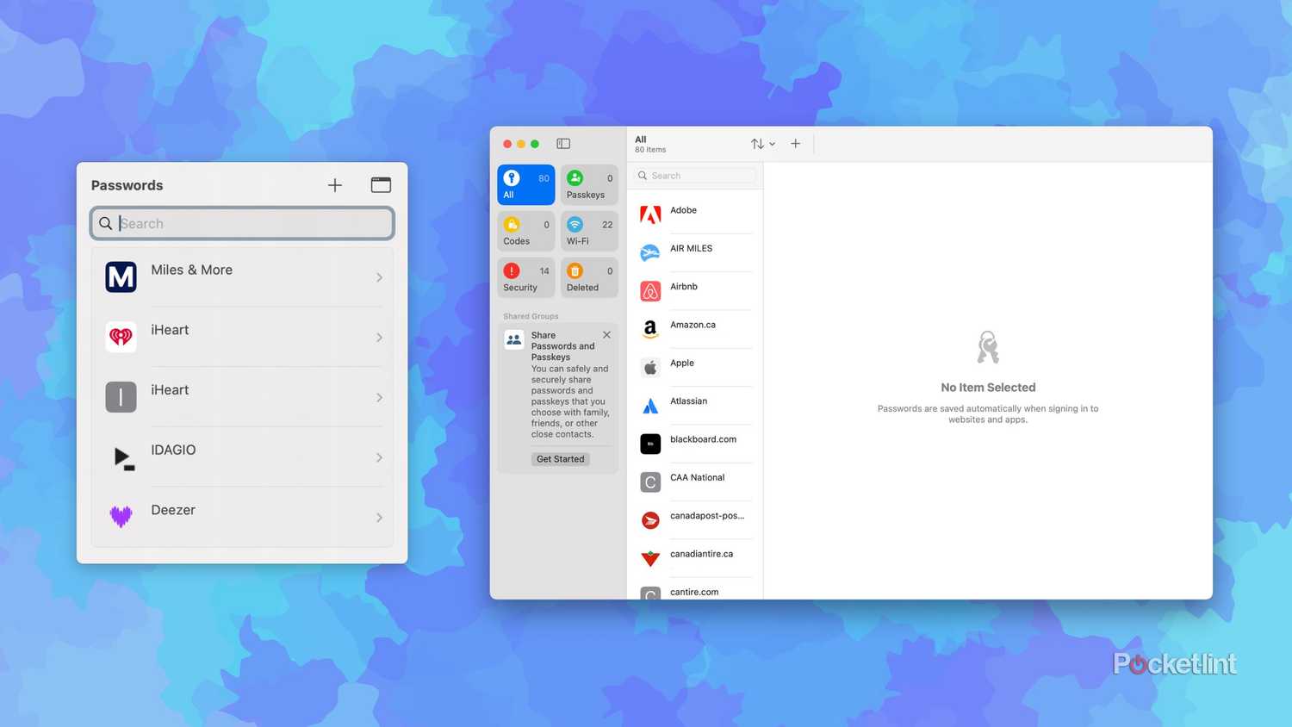This screenshot has height=727, width=1292.
Task: Select blackboard.com in the list
Action: [695, 443]
